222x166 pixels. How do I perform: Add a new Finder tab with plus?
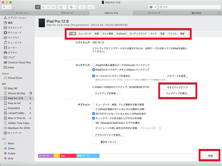point(220,13)
